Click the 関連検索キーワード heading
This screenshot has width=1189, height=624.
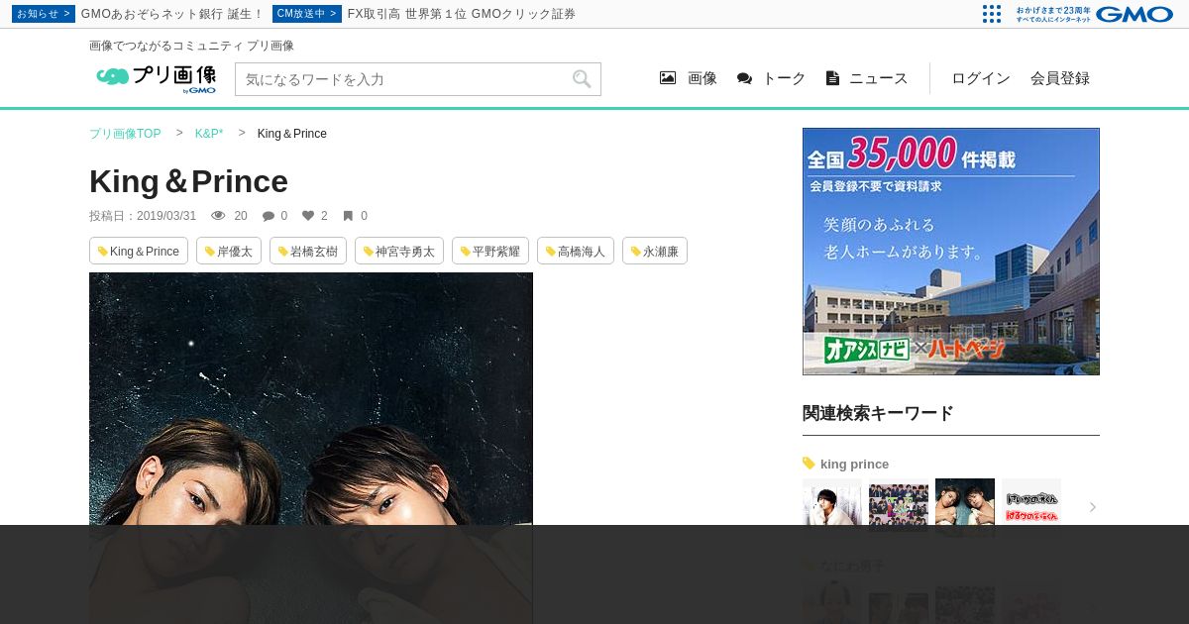pos(878,413)
